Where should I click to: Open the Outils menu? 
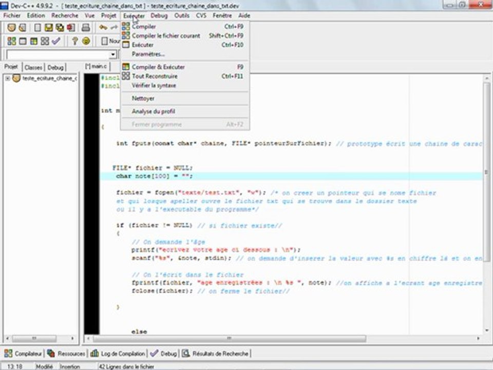182,15
